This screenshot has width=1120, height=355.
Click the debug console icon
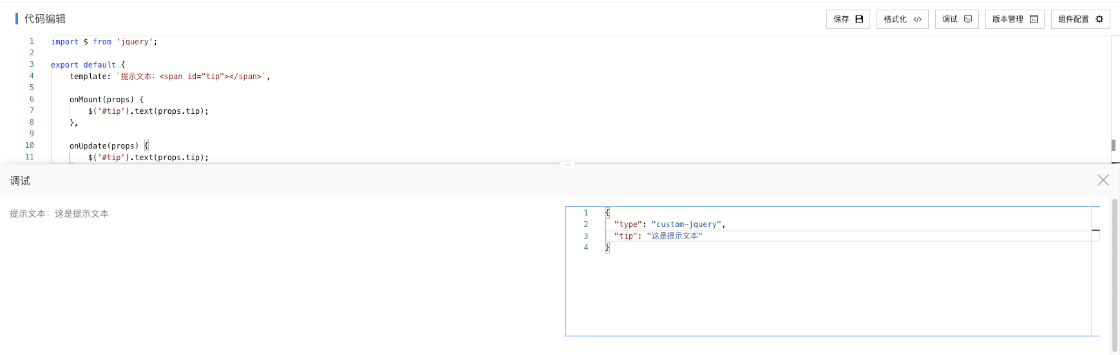[x=968, y=19]
